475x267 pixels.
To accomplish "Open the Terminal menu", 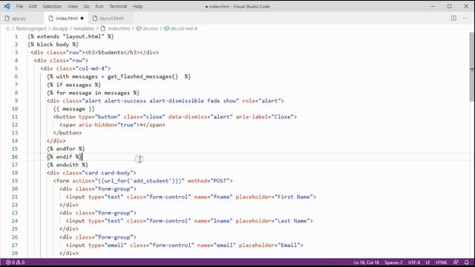I will click(x=118, y=7).
